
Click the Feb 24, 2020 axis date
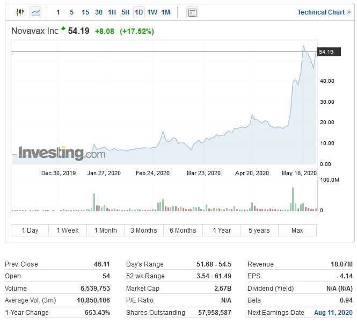tap(152, 173)
